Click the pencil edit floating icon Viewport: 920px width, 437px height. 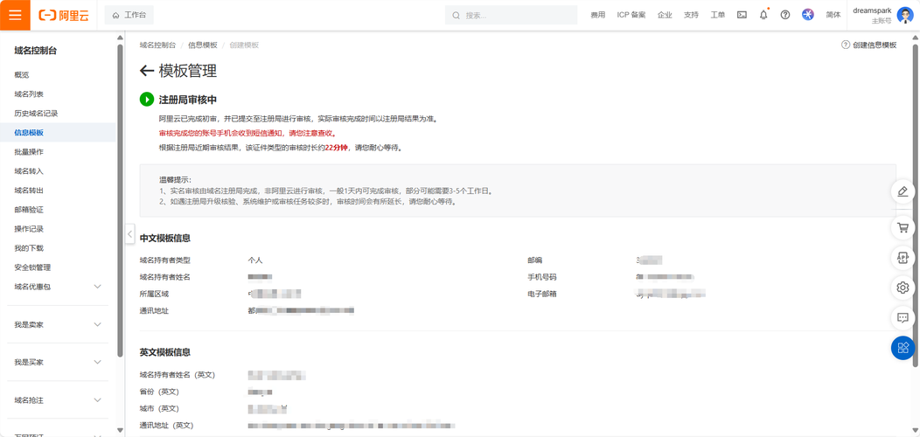coord(903,191)
